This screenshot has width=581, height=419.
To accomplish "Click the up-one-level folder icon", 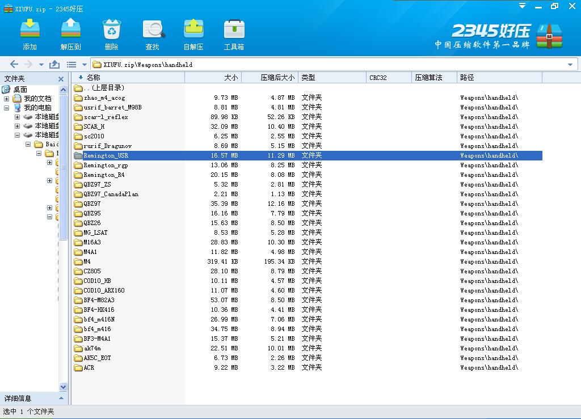I will [x=54, y=65].
